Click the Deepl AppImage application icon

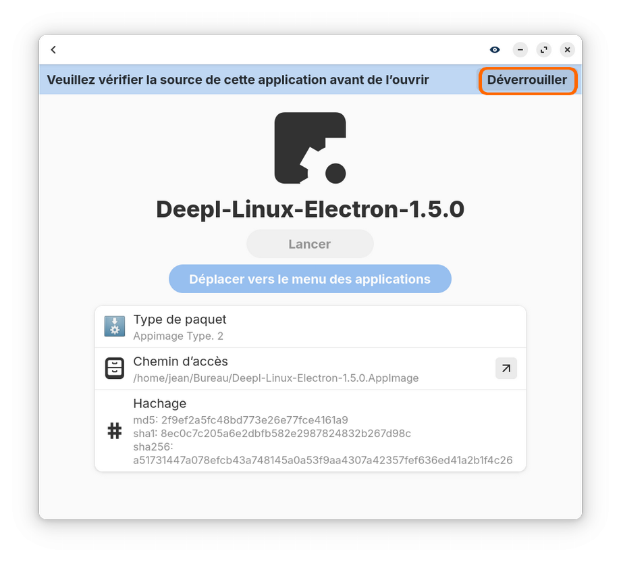click(310, 148)
